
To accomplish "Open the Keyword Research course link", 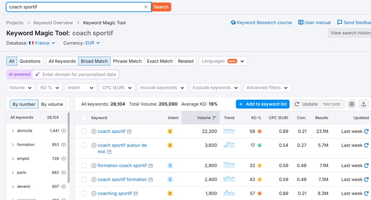I will (261, 22).
